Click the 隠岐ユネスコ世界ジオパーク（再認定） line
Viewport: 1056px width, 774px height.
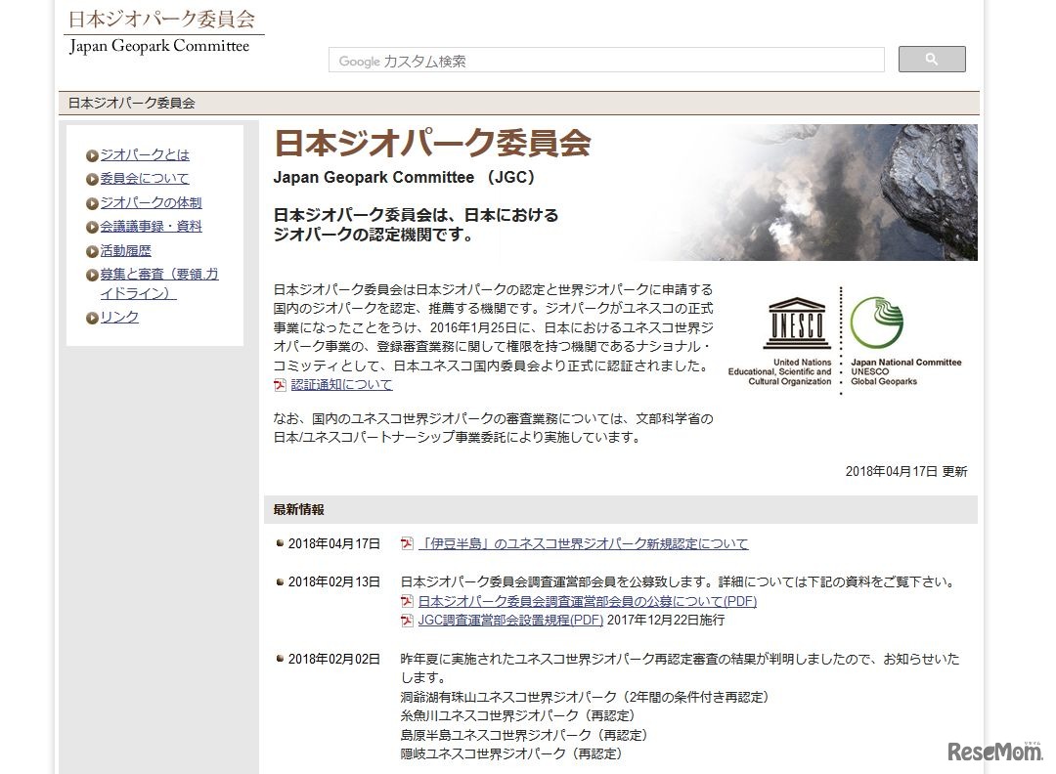pos(511,753)
